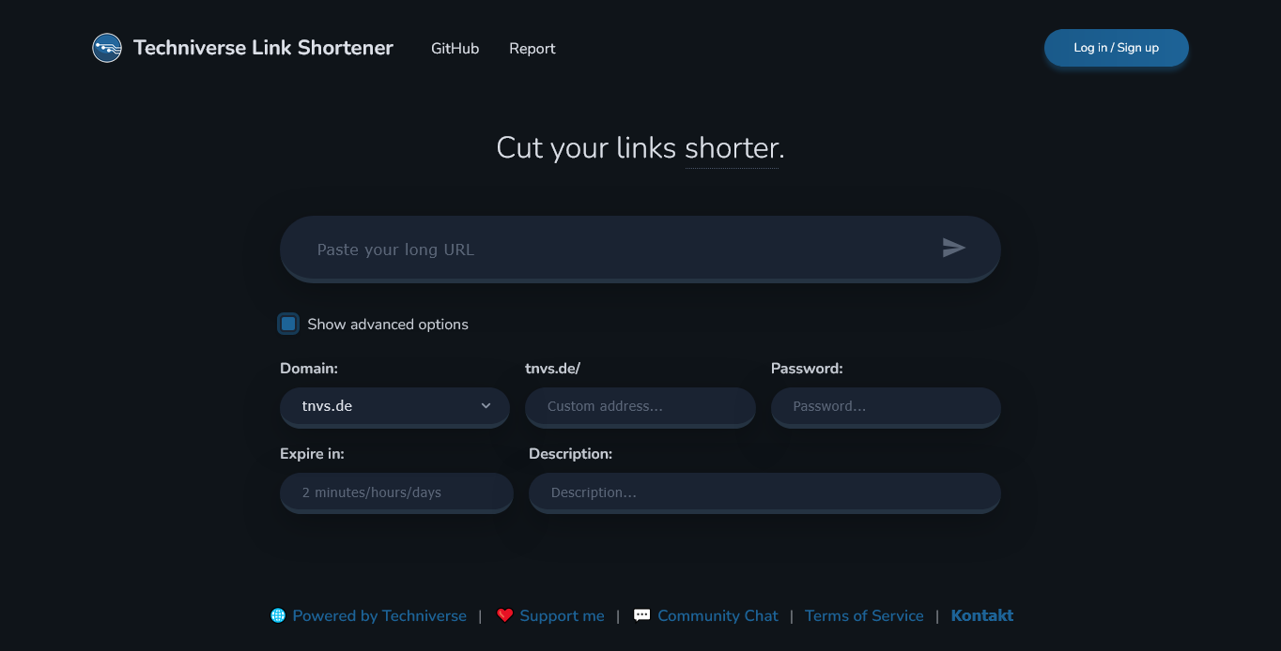The width and height of the screenshot is (1281, 651).
Task: Click the globe icon beside Powered by Techniverse
Action: (278, 615)
